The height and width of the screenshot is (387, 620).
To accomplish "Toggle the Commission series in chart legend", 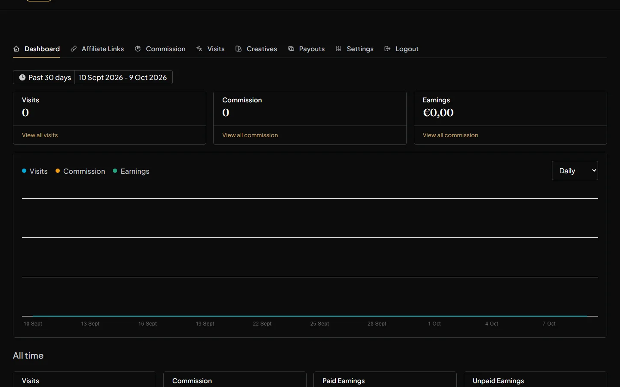I will 80,171.
